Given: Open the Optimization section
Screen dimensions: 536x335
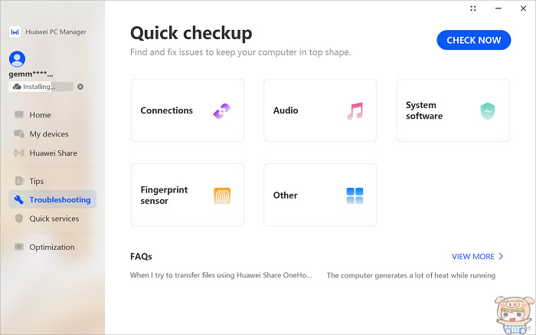Looking at the screenshot, I should 52,247.
